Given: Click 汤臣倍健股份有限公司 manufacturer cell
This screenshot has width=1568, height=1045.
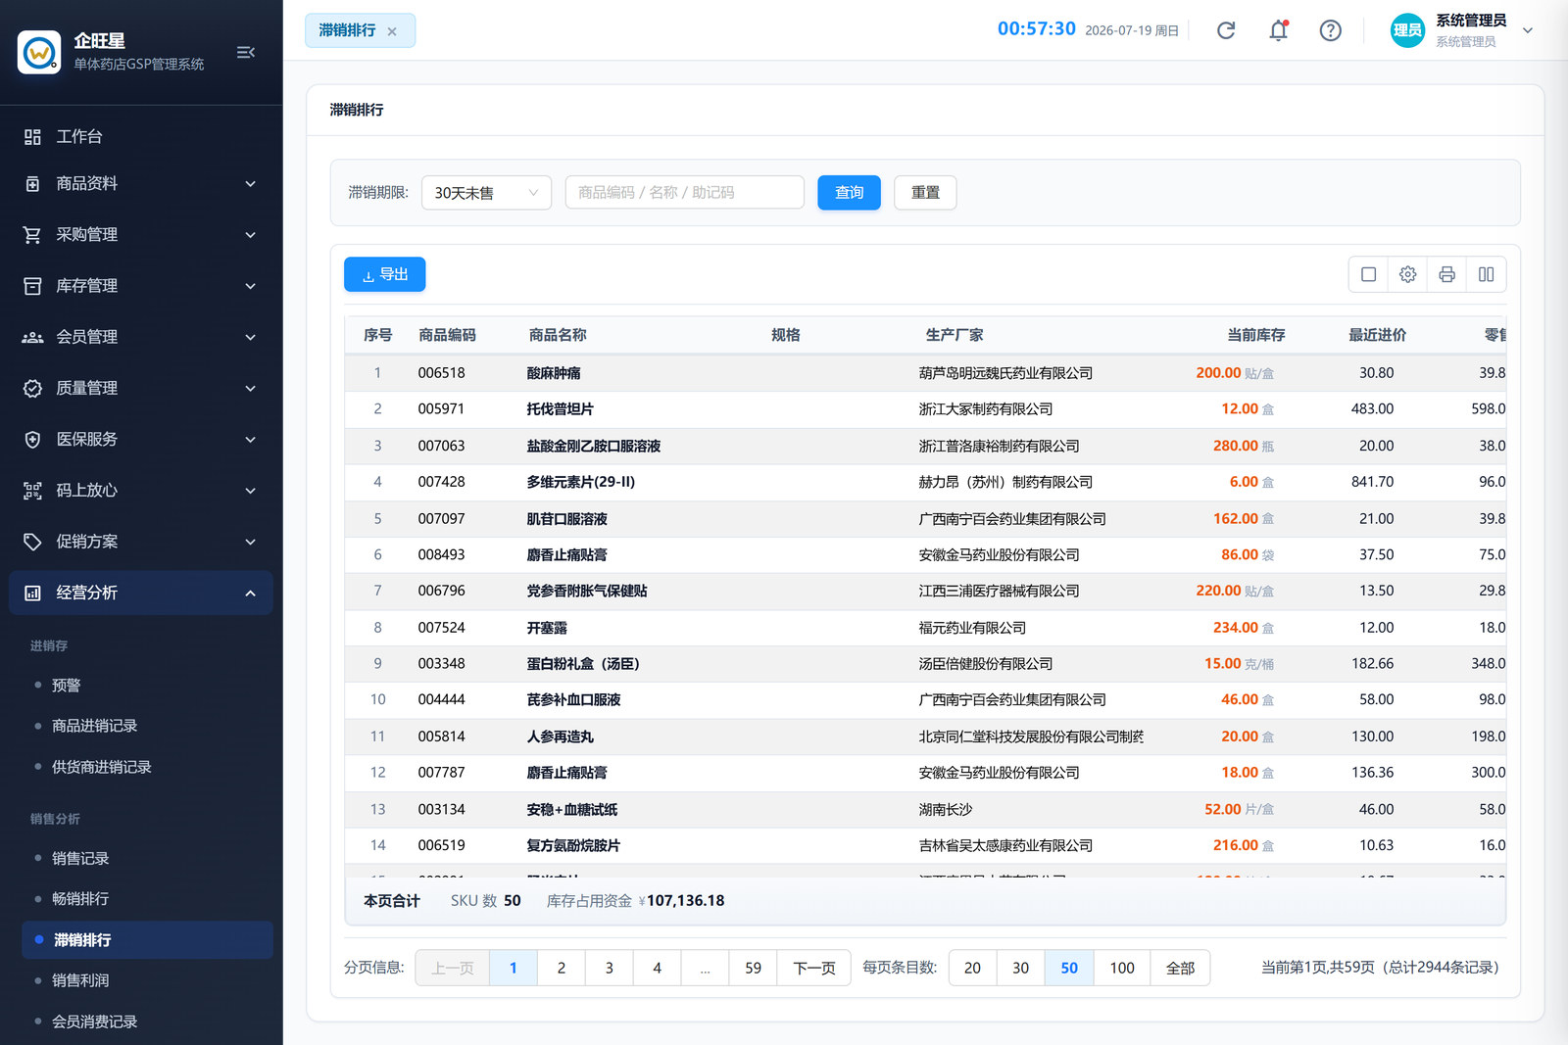Looking at the screenshot, I should point(985,664).
